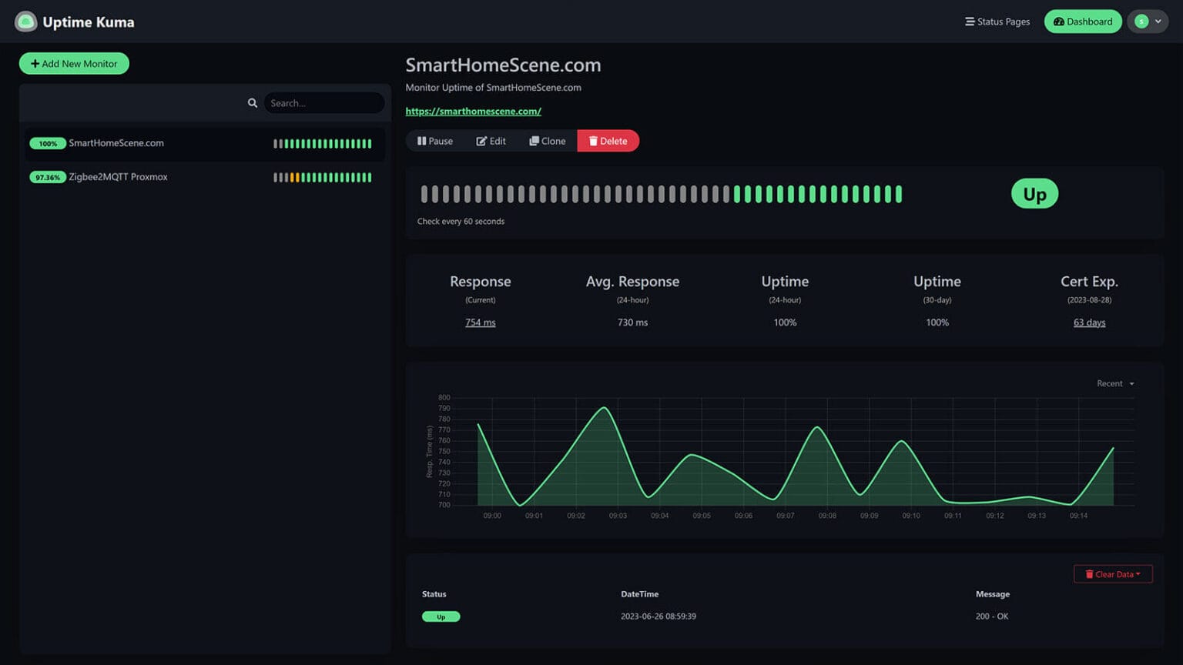This screenshot has width=1183, height=665.
Task: Click the globe icon on Dashboard button
Action: pyautogui.click(x=1059, y=22)
